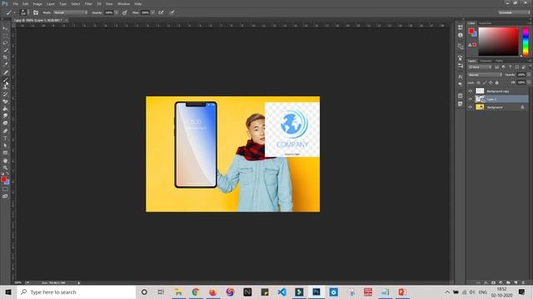
Task: Select the Background copy layer thumbnail
Action: (480, 91)
